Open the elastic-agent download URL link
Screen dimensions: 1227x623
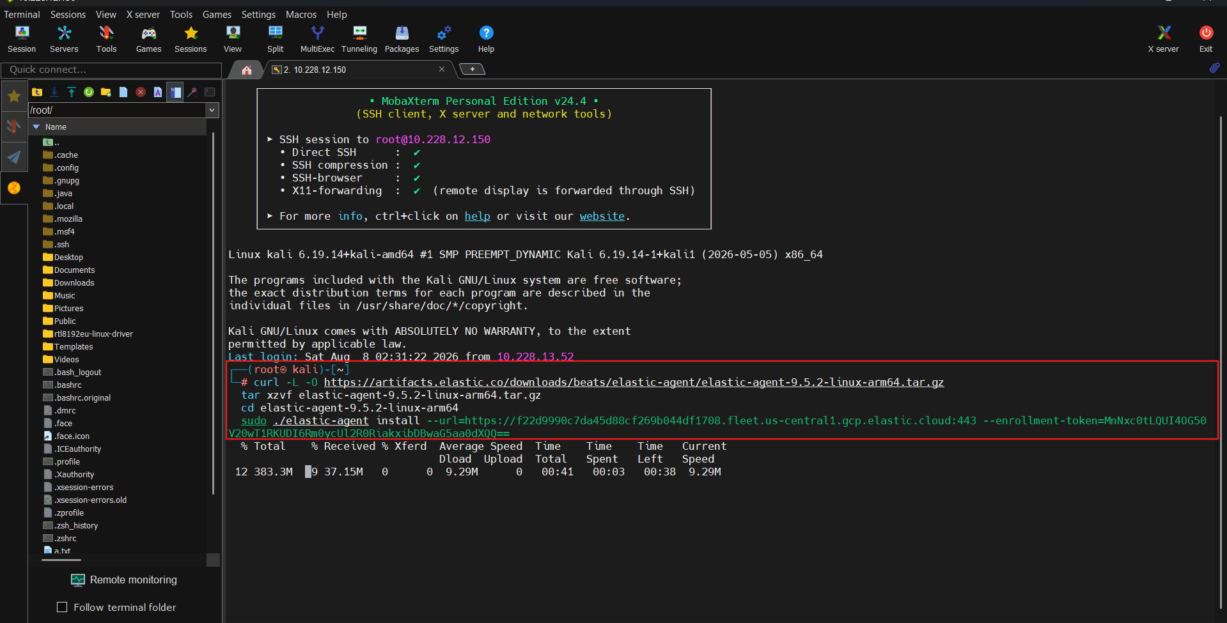click(634, 382)
